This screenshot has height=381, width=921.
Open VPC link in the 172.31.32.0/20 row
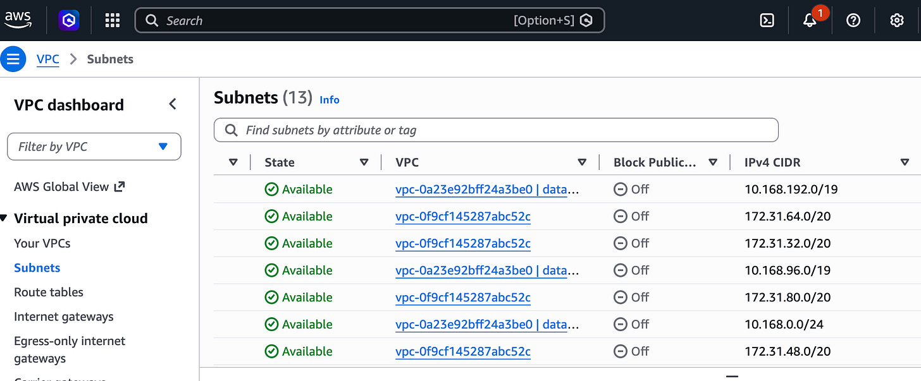(x=463, y=244)
